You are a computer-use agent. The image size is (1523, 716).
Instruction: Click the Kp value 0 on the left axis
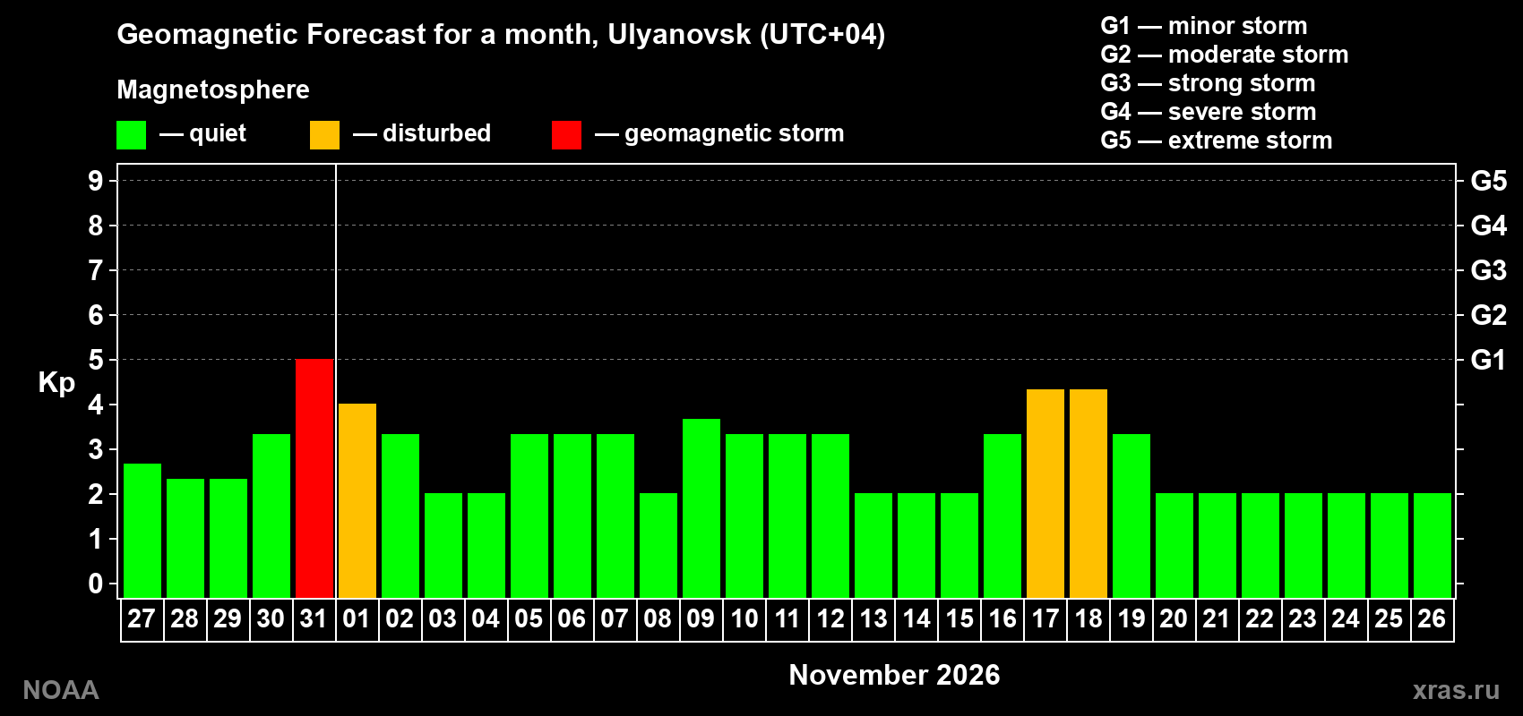pos(96,584)
